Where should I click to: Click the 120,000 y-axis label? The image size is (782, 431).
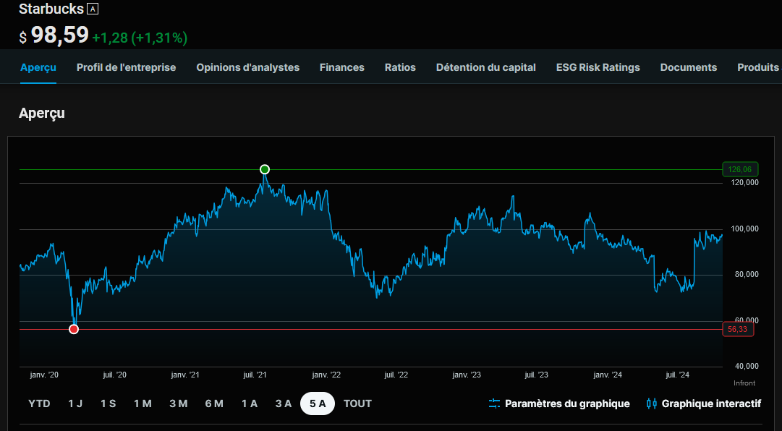743,183
